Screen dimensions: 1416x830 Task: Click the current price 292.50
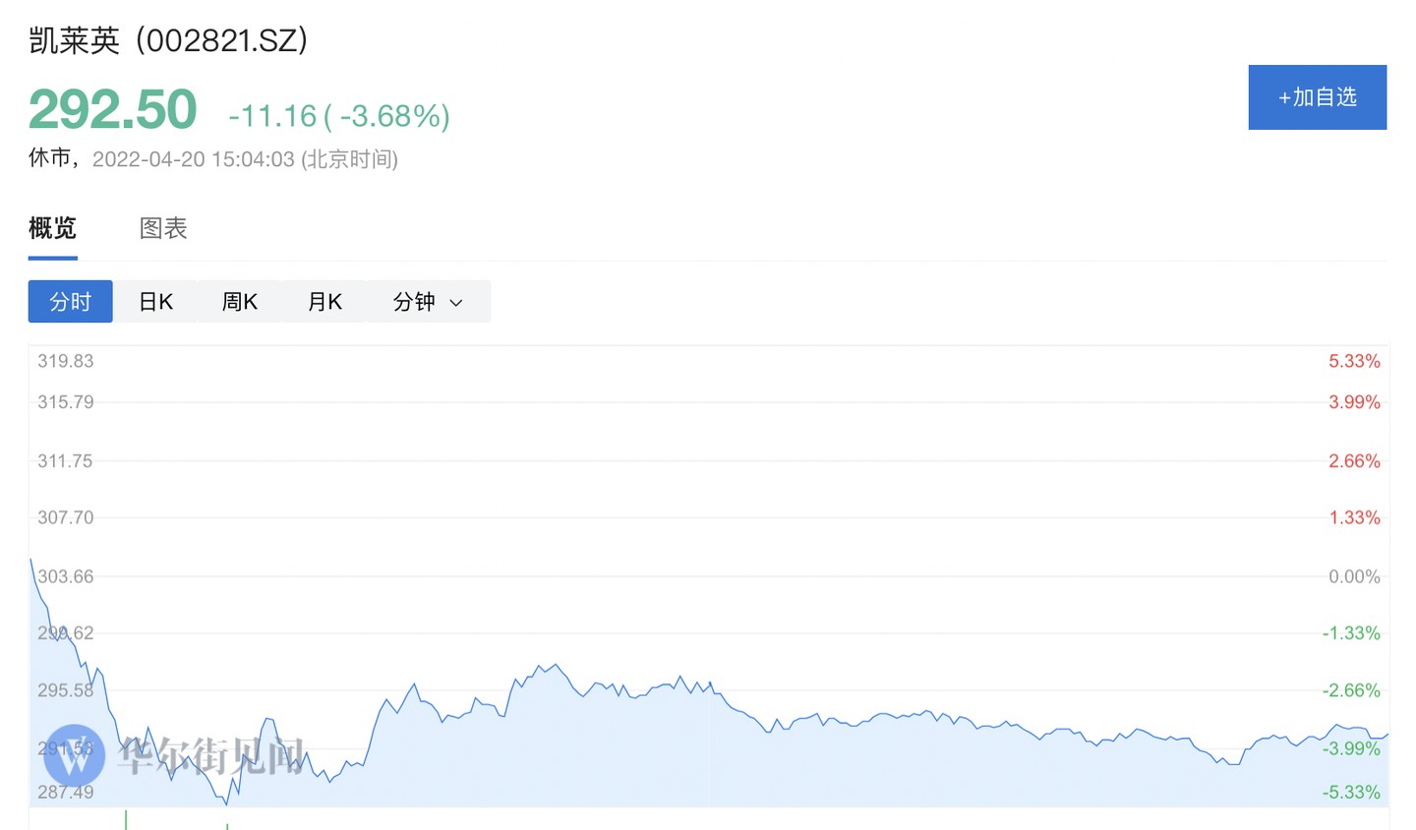pyautogui.click(x=113, y=109)
